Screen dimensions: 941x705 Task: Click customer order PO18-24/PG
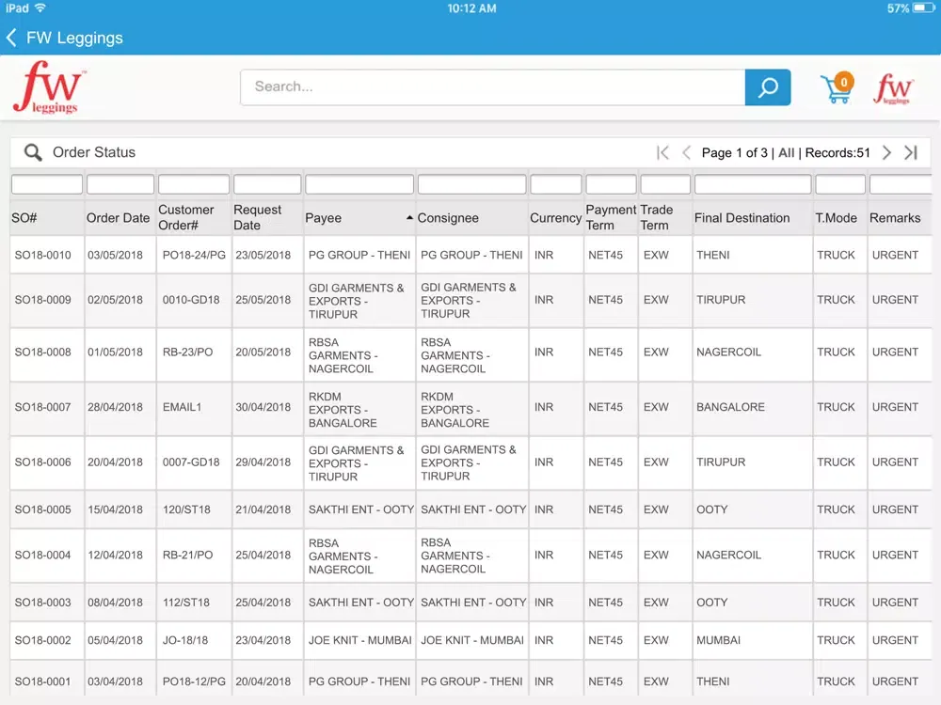(x=194, y=256)
